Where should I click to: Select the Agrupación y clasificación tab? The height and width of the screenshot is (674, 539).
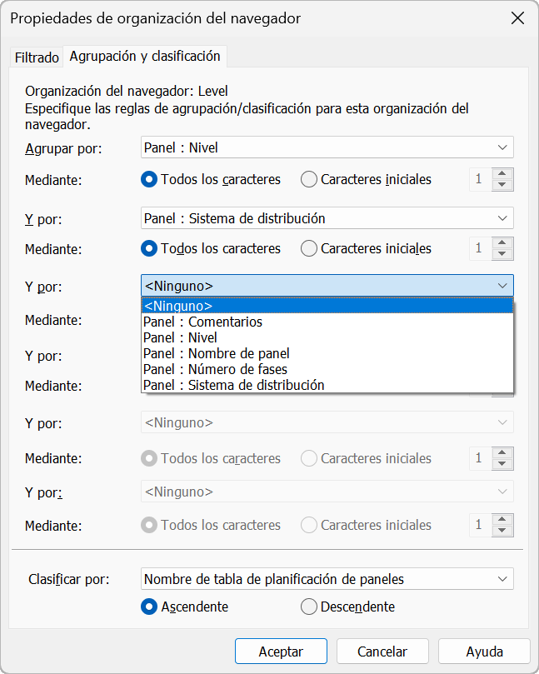click(x=145, y=56)
